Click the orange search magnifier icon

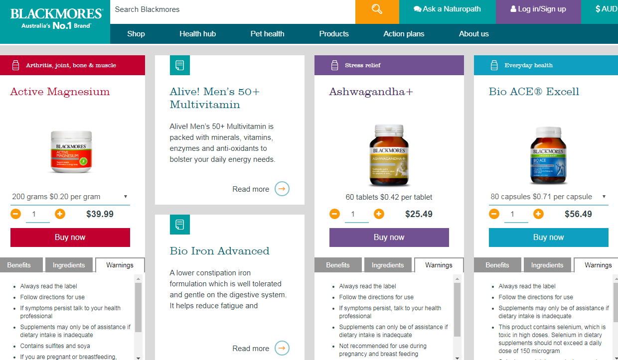tap(377, 9)
